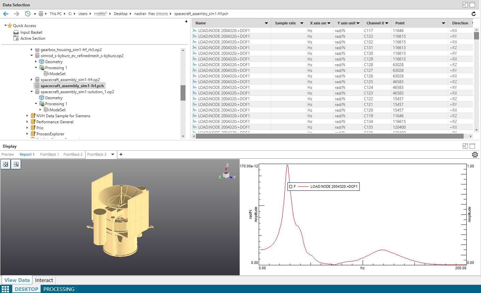
Task: Switch to Preview tab
Action: pos(8,154)
